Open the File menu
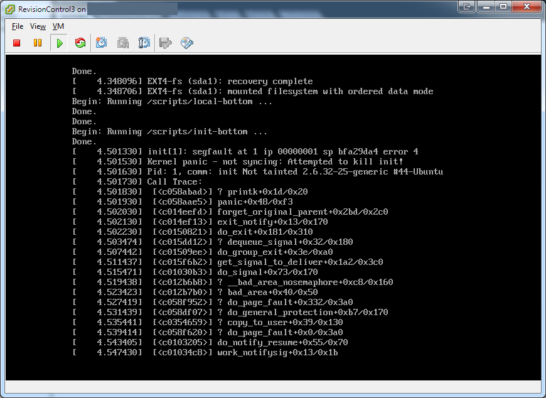546x398 pixels. (x=18, y=26)
